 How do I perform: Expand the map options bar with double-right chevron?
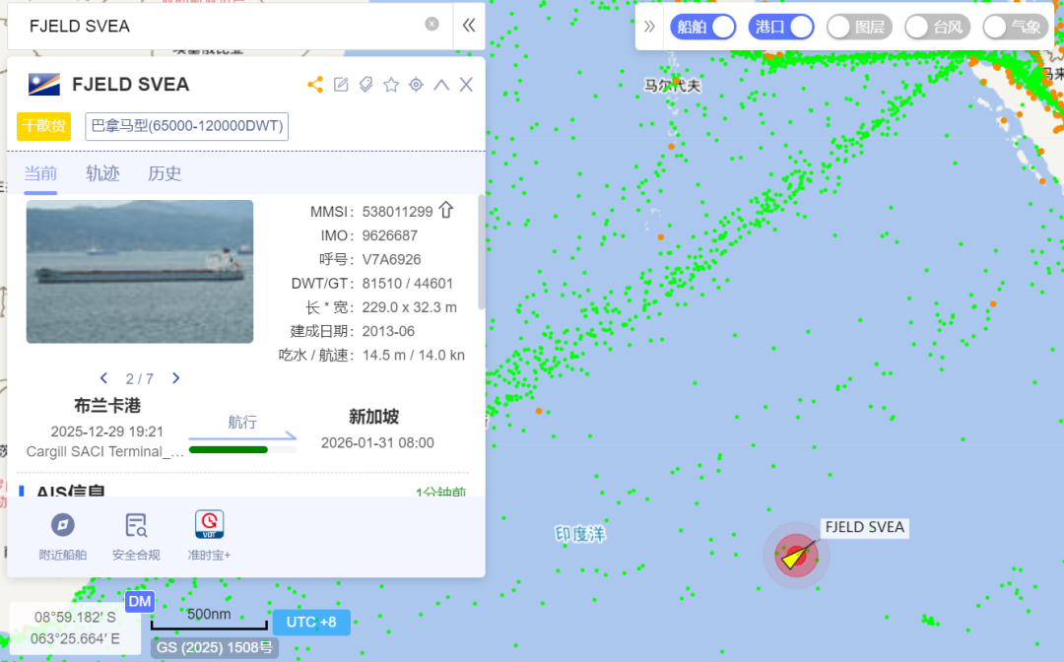coord(649,27)
